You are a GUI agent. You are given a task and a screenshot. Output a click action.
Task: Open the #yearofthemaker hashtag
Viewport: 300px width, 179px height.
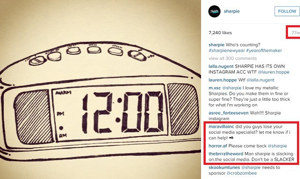(x=264, y=50)
